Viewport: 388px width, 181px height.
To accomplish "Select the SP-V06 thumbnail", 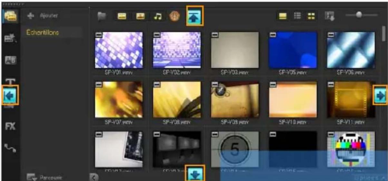I will point(351,50).
